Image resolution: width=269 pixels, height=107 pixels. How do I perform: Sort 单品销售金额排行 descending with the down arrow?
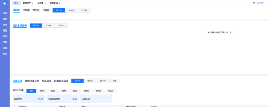click(x=233, y=32)
